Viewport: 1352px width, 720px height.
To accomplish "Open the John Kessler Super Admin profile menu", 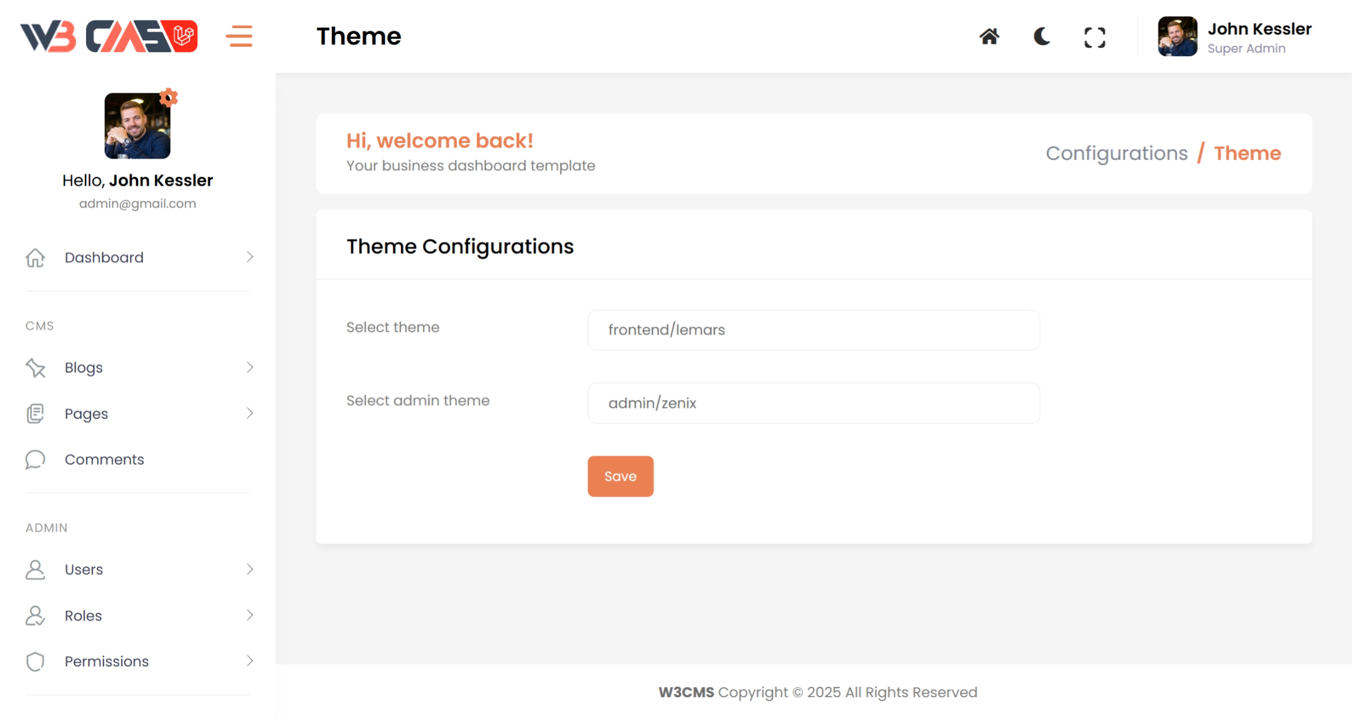I will (x=1234, y=37).
